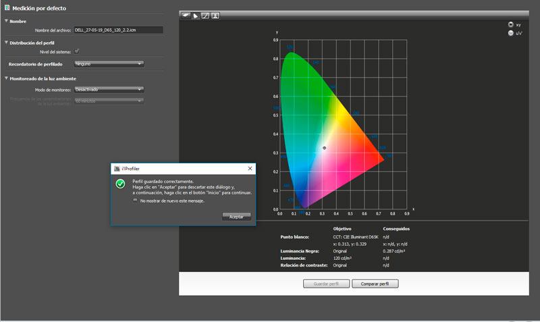Click the green checkmark success icon

pos(120,184)
